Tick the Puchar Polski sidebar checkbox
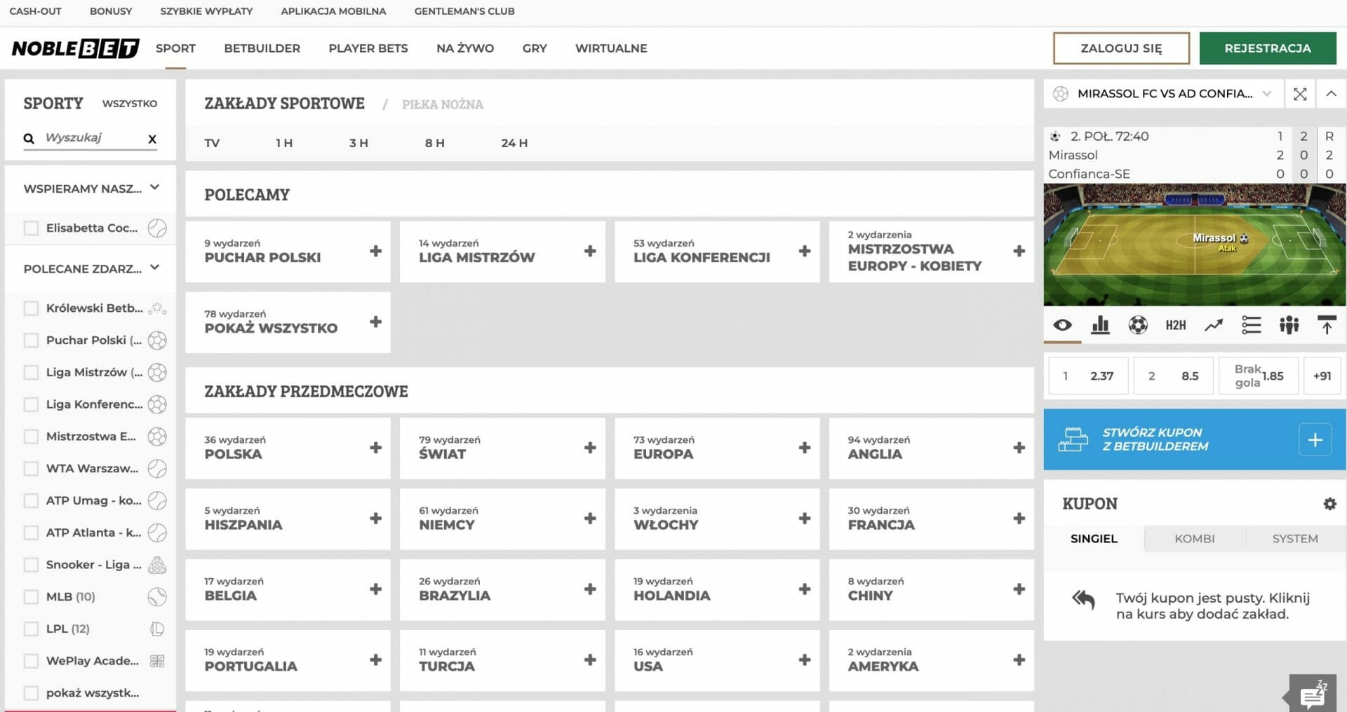This screenshot has width=1347, height=712. point(31,341)
